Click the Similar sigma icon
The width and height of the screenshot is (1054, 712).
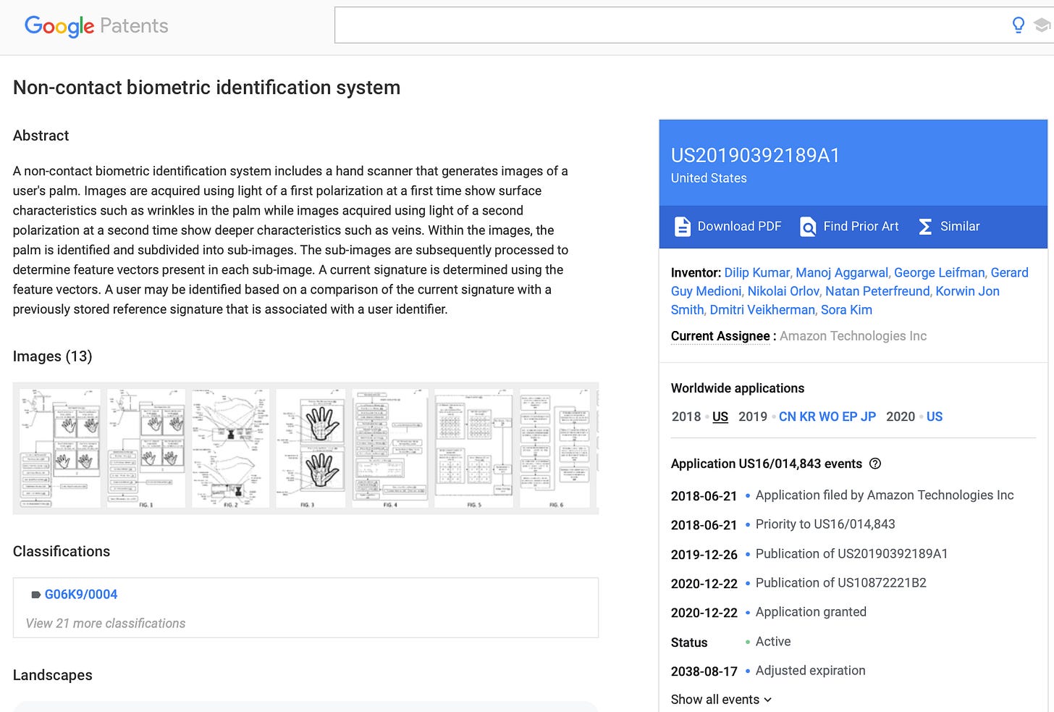tap(925, 227)
